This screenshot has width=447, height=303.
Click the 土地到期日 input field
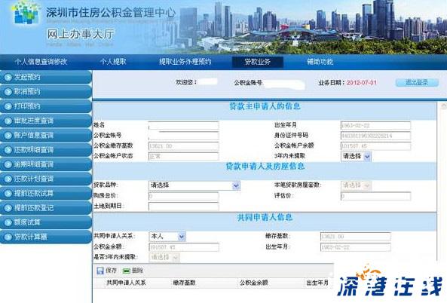click(x=184, y=207)
